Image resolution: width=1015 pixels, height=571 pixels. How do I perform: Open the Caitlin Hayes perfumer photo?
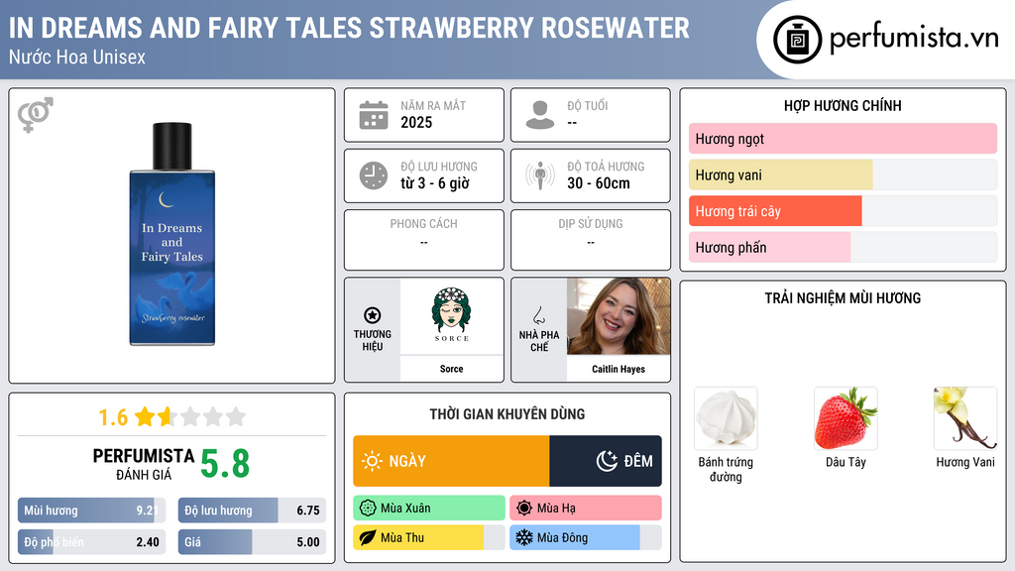(x=619, y=316)
